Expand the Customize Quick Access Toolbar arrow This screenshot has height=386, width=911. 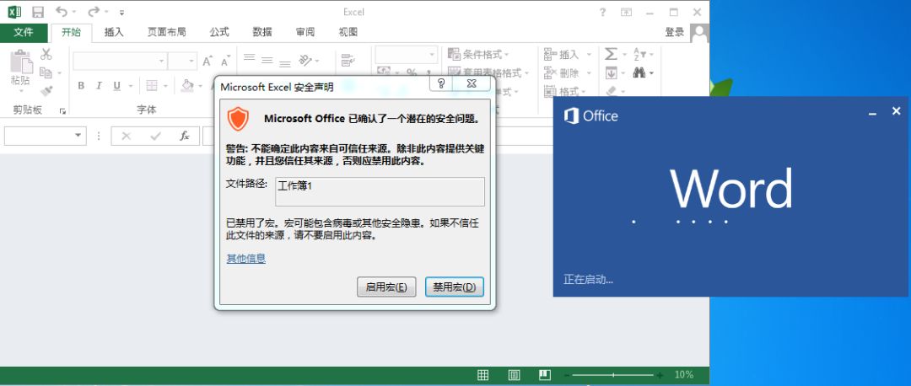click(121, 12)
